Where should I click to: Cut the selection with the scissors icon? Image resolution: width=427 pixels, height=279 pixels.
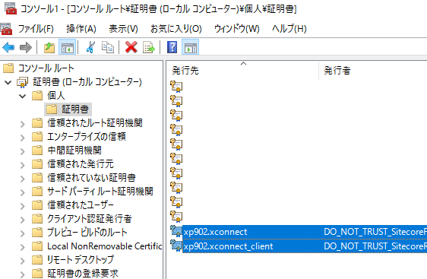pyautogui.click(x=90, y=47)
